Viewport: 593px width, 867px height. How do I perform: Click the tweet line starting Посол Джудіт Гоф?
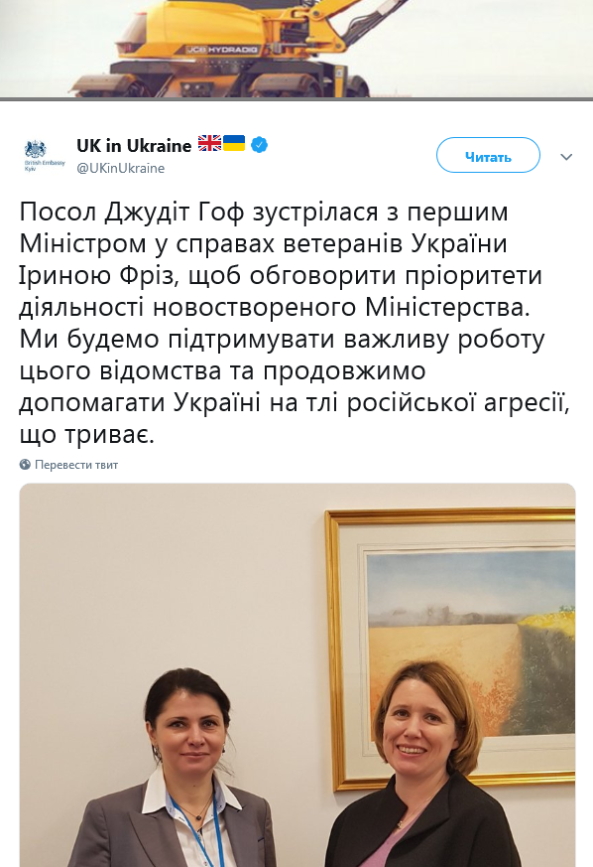264,212
